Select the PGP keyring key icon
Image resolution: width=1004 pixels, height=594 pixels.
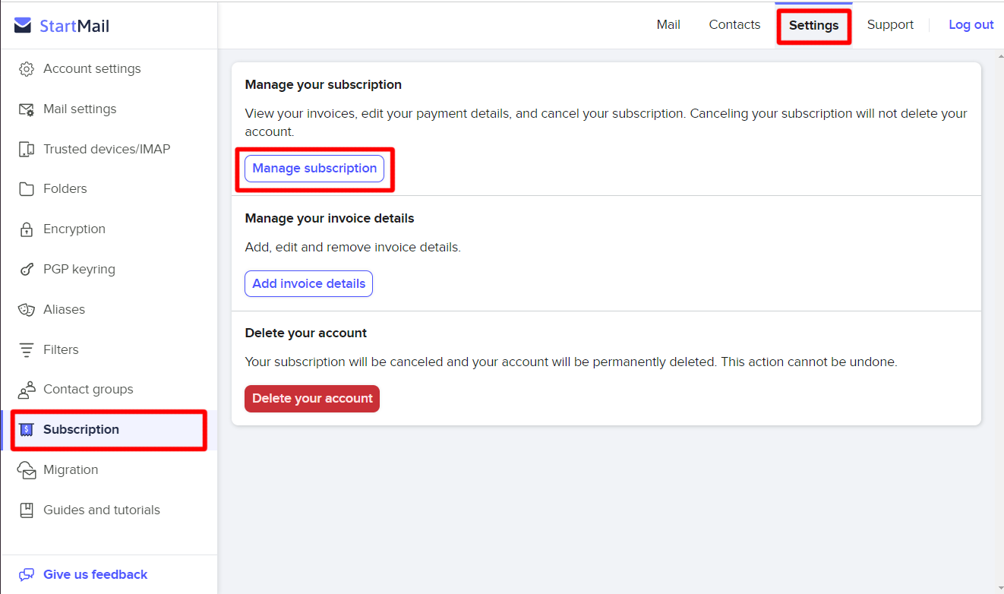click(x=27, y=269)
